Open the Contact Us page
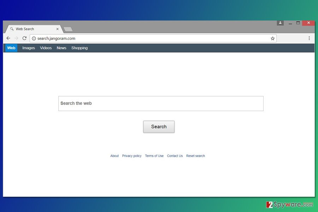This screenshot has height=212, width=318. pos(175,156)
